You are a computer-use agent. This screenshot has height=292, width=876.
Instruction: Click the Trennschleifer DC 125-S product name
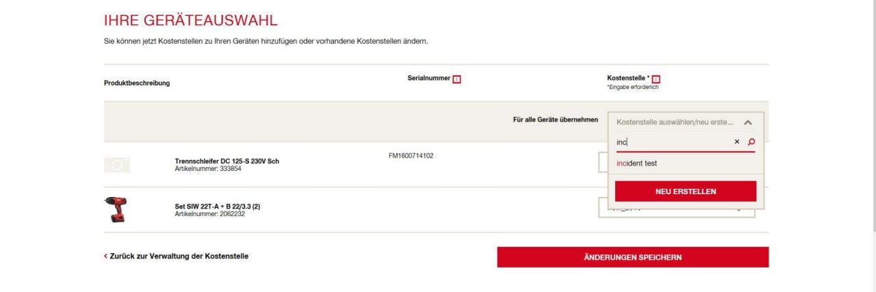pos(227,161)
